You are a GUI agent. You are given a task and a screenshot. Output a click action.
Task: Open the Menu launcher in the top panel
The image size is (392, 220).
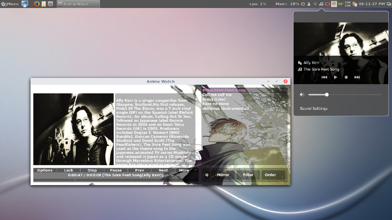pos(10,4)
